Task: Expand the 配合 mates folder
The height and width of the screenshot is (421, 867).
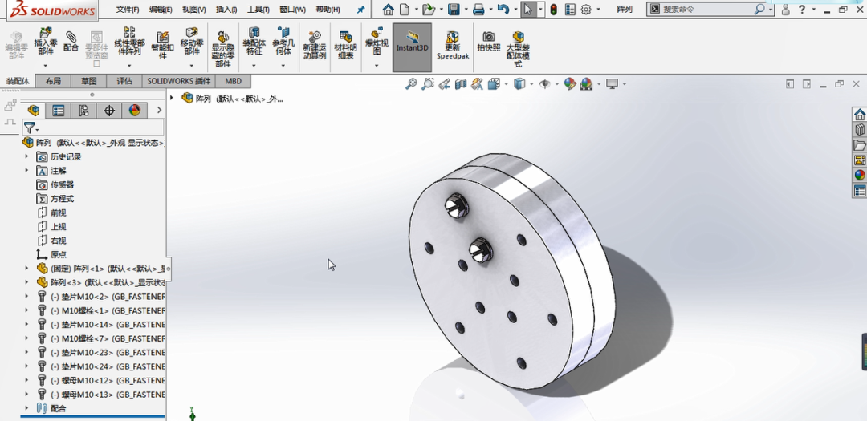Action: pyautogui.click(x=26, y=408)
